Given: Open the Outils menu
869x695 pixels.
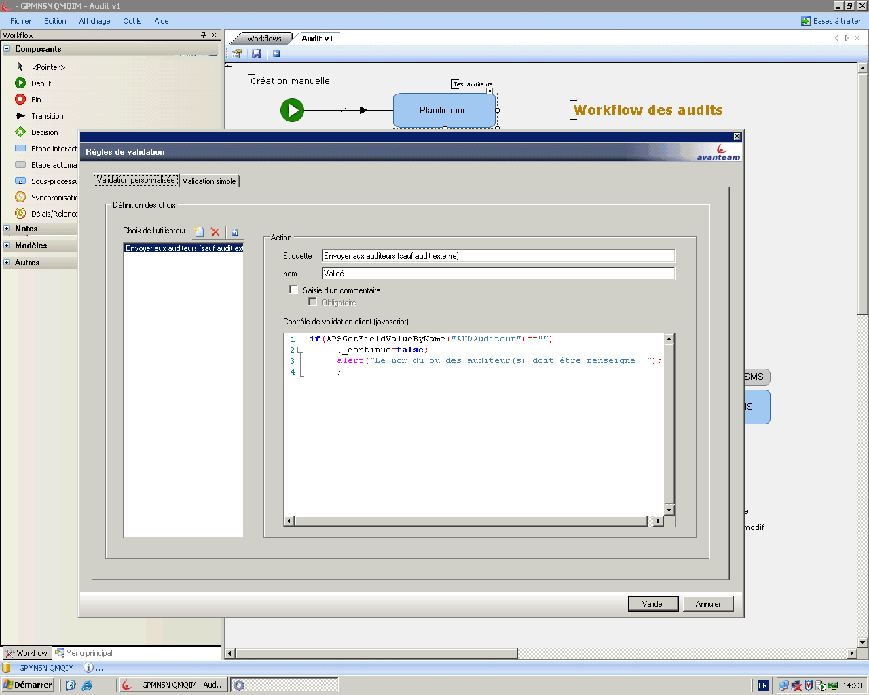Looking at the screenshot, I should [x=132, y=21].
